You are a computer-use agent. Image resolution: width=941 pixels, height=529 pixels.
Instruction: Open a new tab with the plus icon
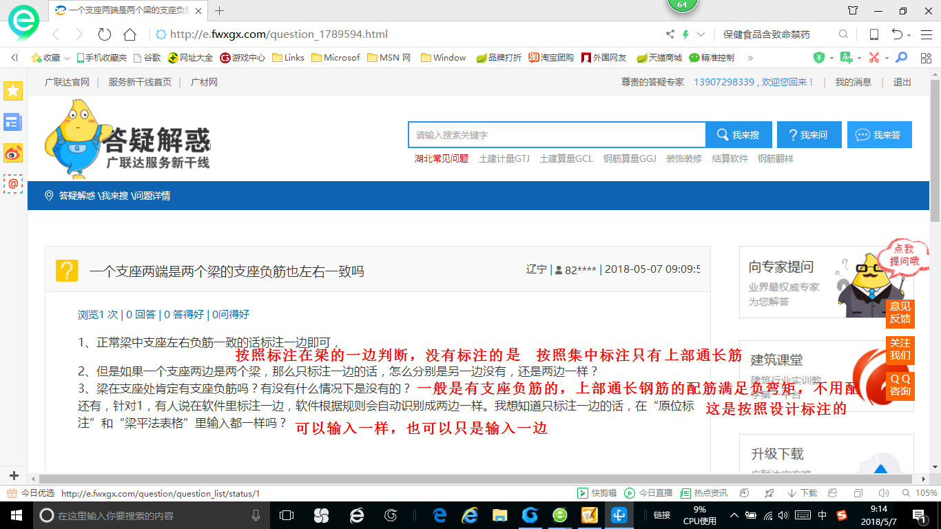[x=220, y=10]
